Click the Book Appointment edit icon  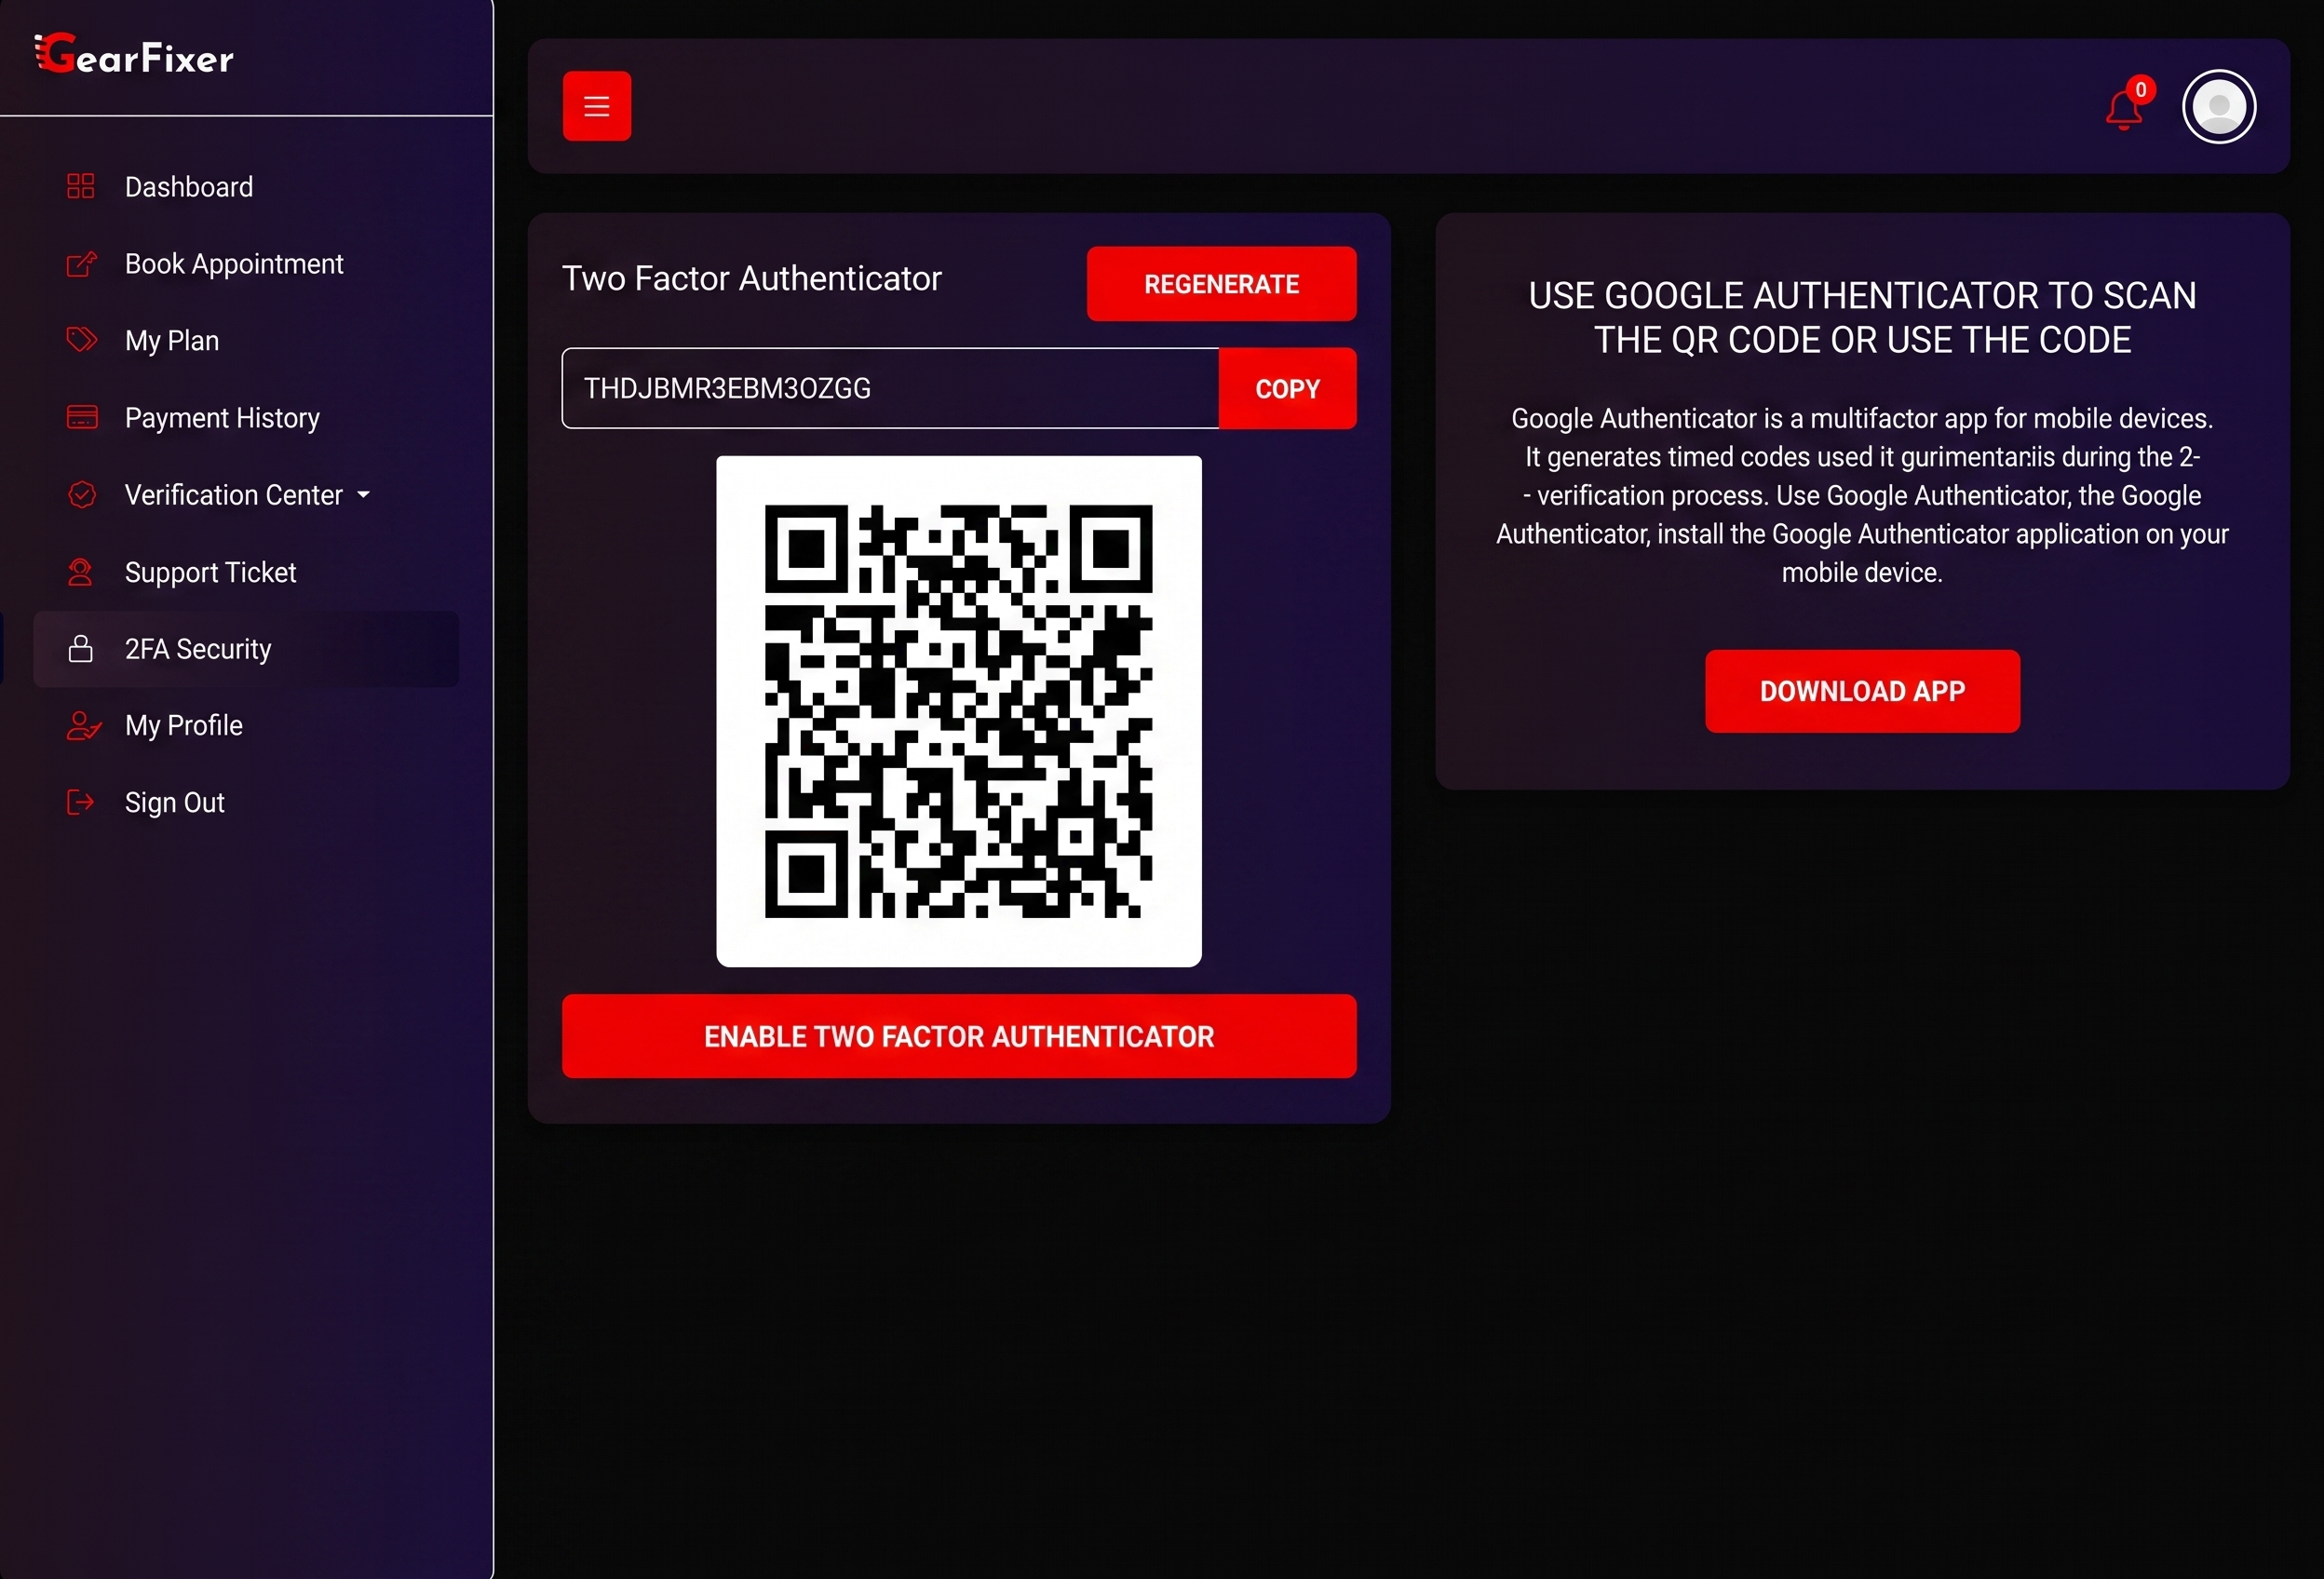(x=81, y=264)
